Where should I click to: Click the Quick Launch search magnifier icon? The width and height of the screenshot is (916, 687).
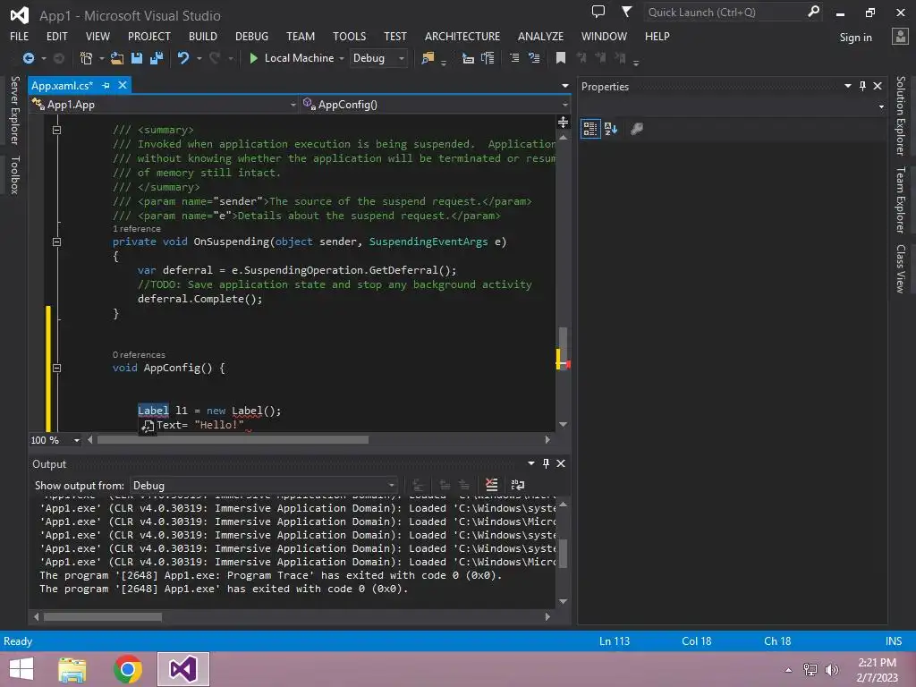coord(813,11)
